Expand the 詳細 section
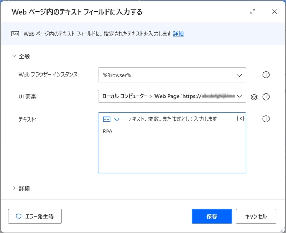 [14, 188]
